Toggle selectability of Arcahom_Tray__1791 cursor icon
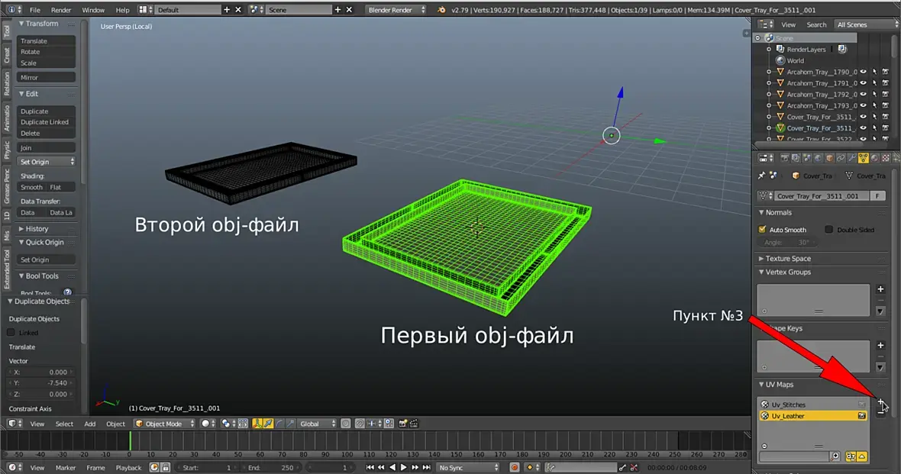 [x=874, y=82]
